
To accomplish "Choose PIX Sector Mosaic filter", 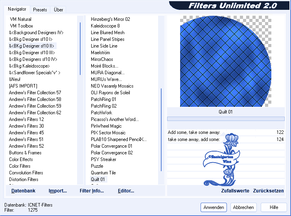I will point(108,133).
